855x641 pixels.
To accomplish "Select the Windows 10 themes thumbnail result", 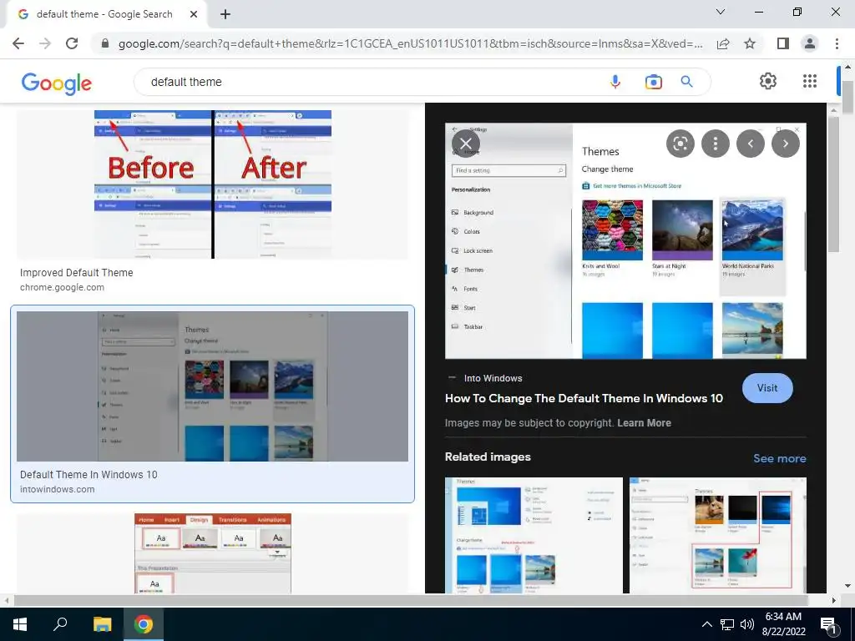I will (213, 386).
